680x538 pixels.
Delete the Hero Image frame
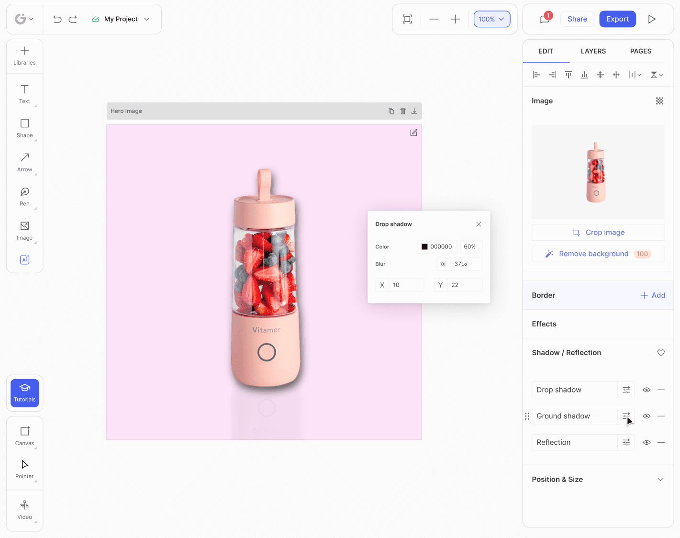pos(403,111)
